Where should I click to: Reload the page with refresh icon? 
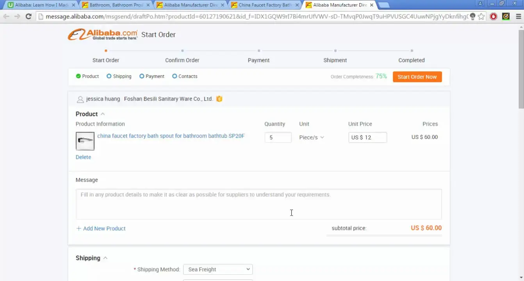[x=28, y=16]
